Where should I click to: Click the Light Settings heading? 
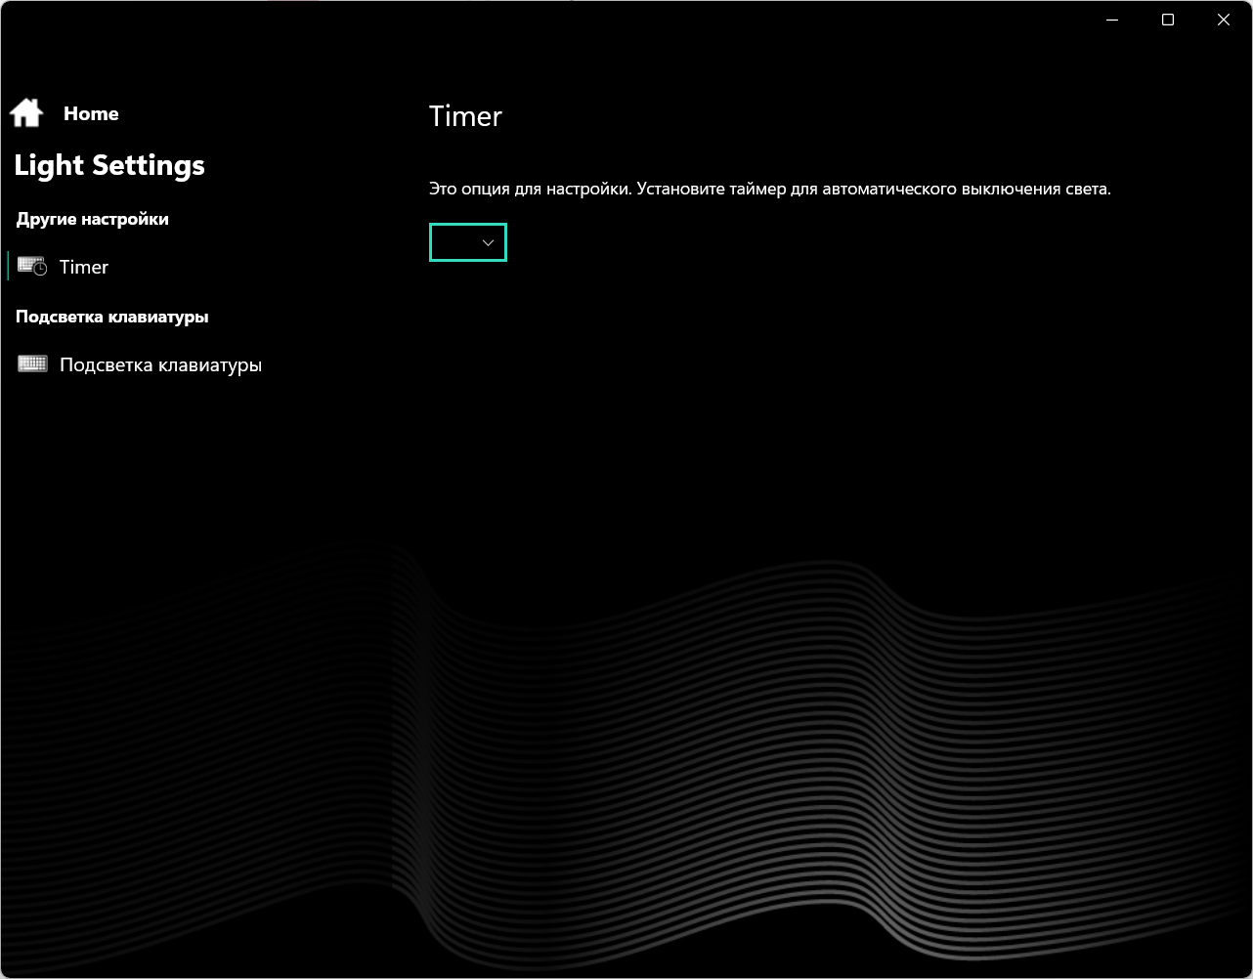(x=109, y=165)
